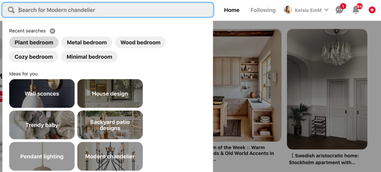Open the House design idea tile
Screen dimensions: 381x172
click(110, 93)
